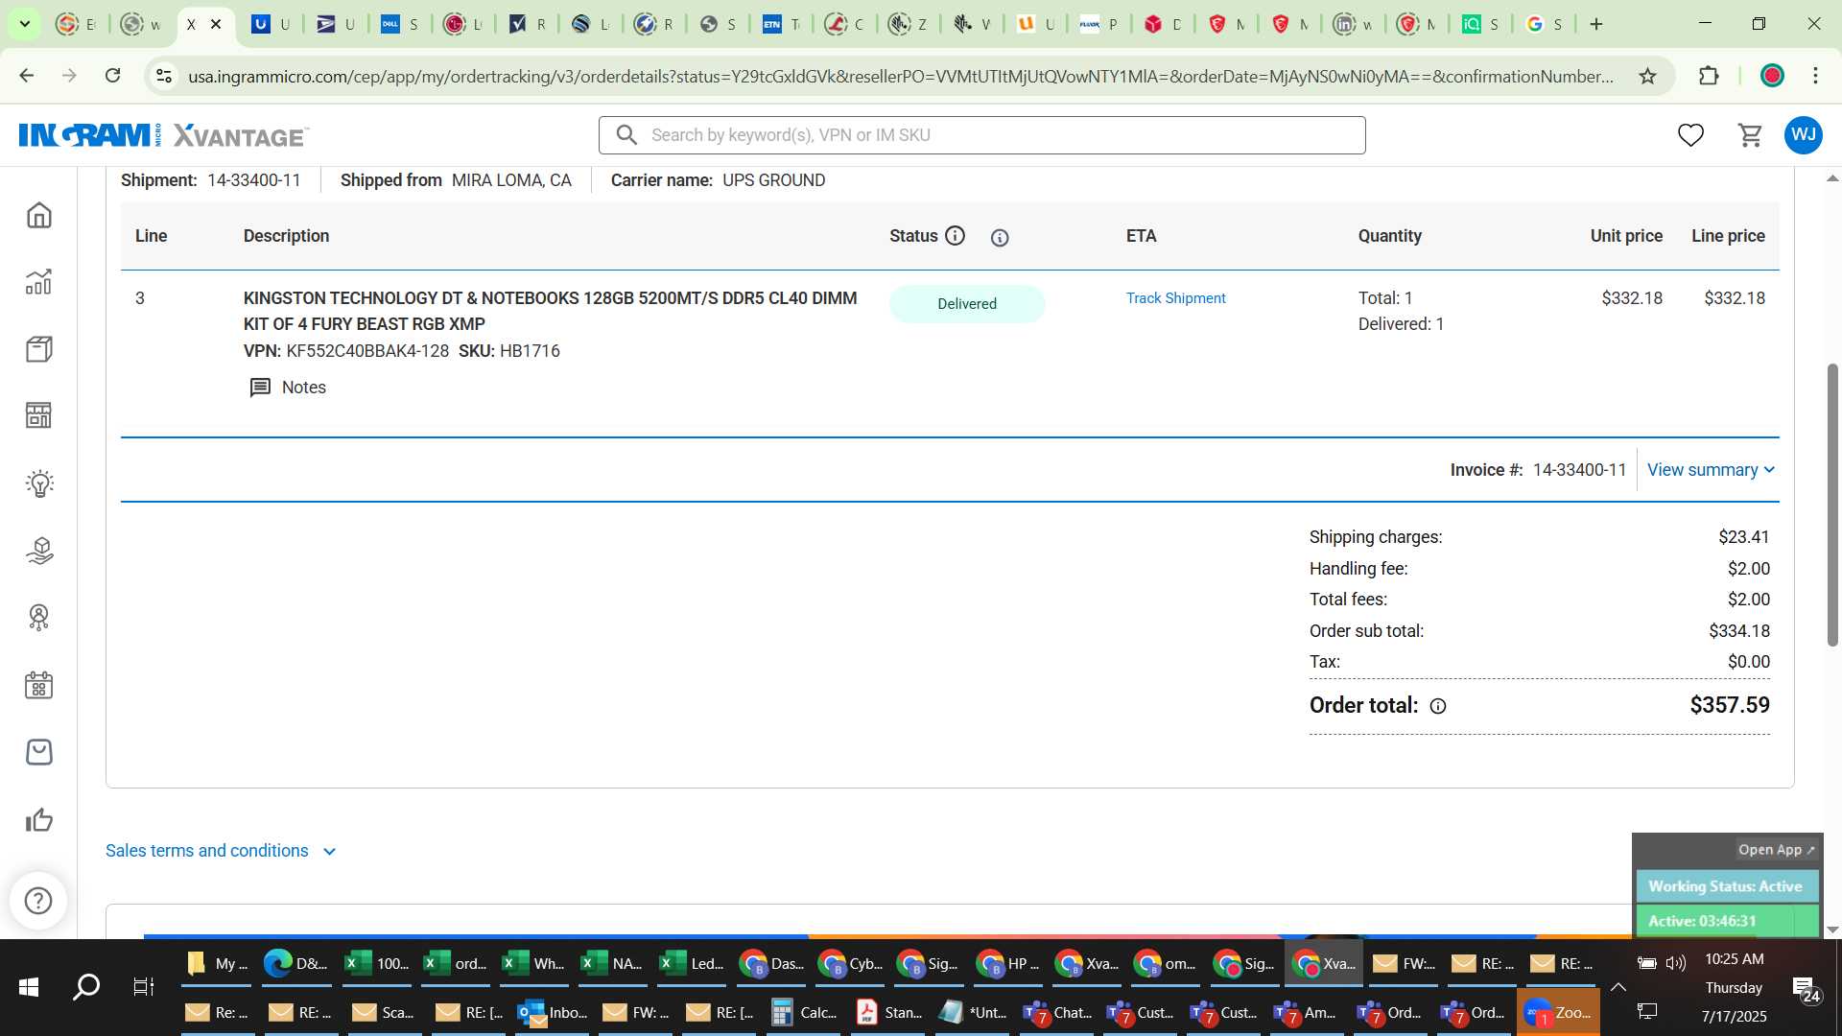Open Task View on the taskbar
This screenshot has height=1036, width=1842.
143,987
